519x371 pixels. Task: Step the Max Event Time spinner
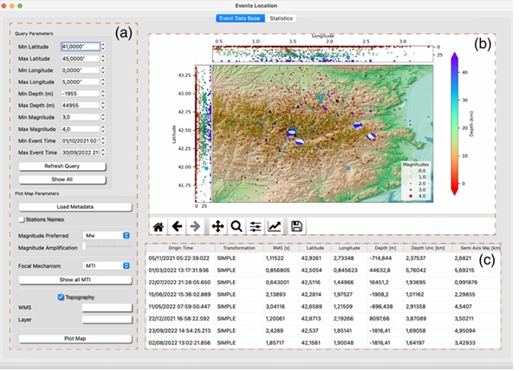tap(103, 153)
